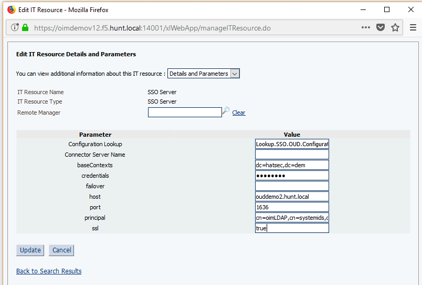Click the Remote Manager text field
422x285 pixels.
click(185, 112)
